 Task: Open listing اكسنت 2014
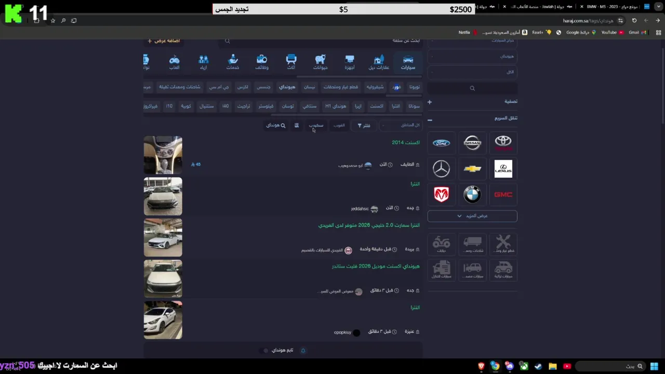[x=406, y=142]
